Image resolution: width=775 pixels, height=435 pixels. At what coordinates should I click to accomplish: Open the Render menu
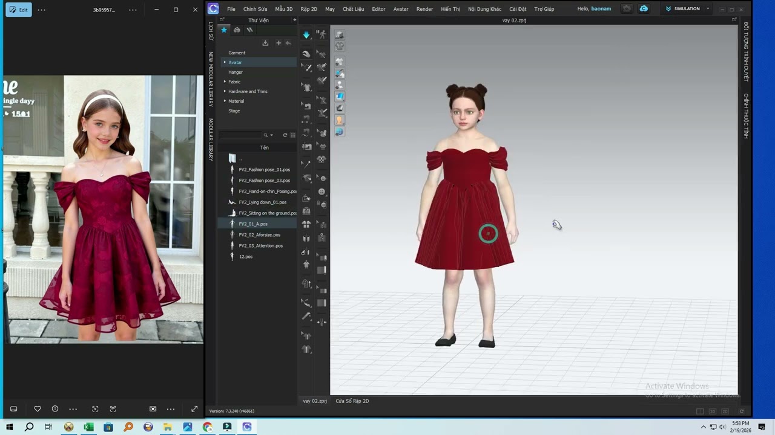point(424,9)
